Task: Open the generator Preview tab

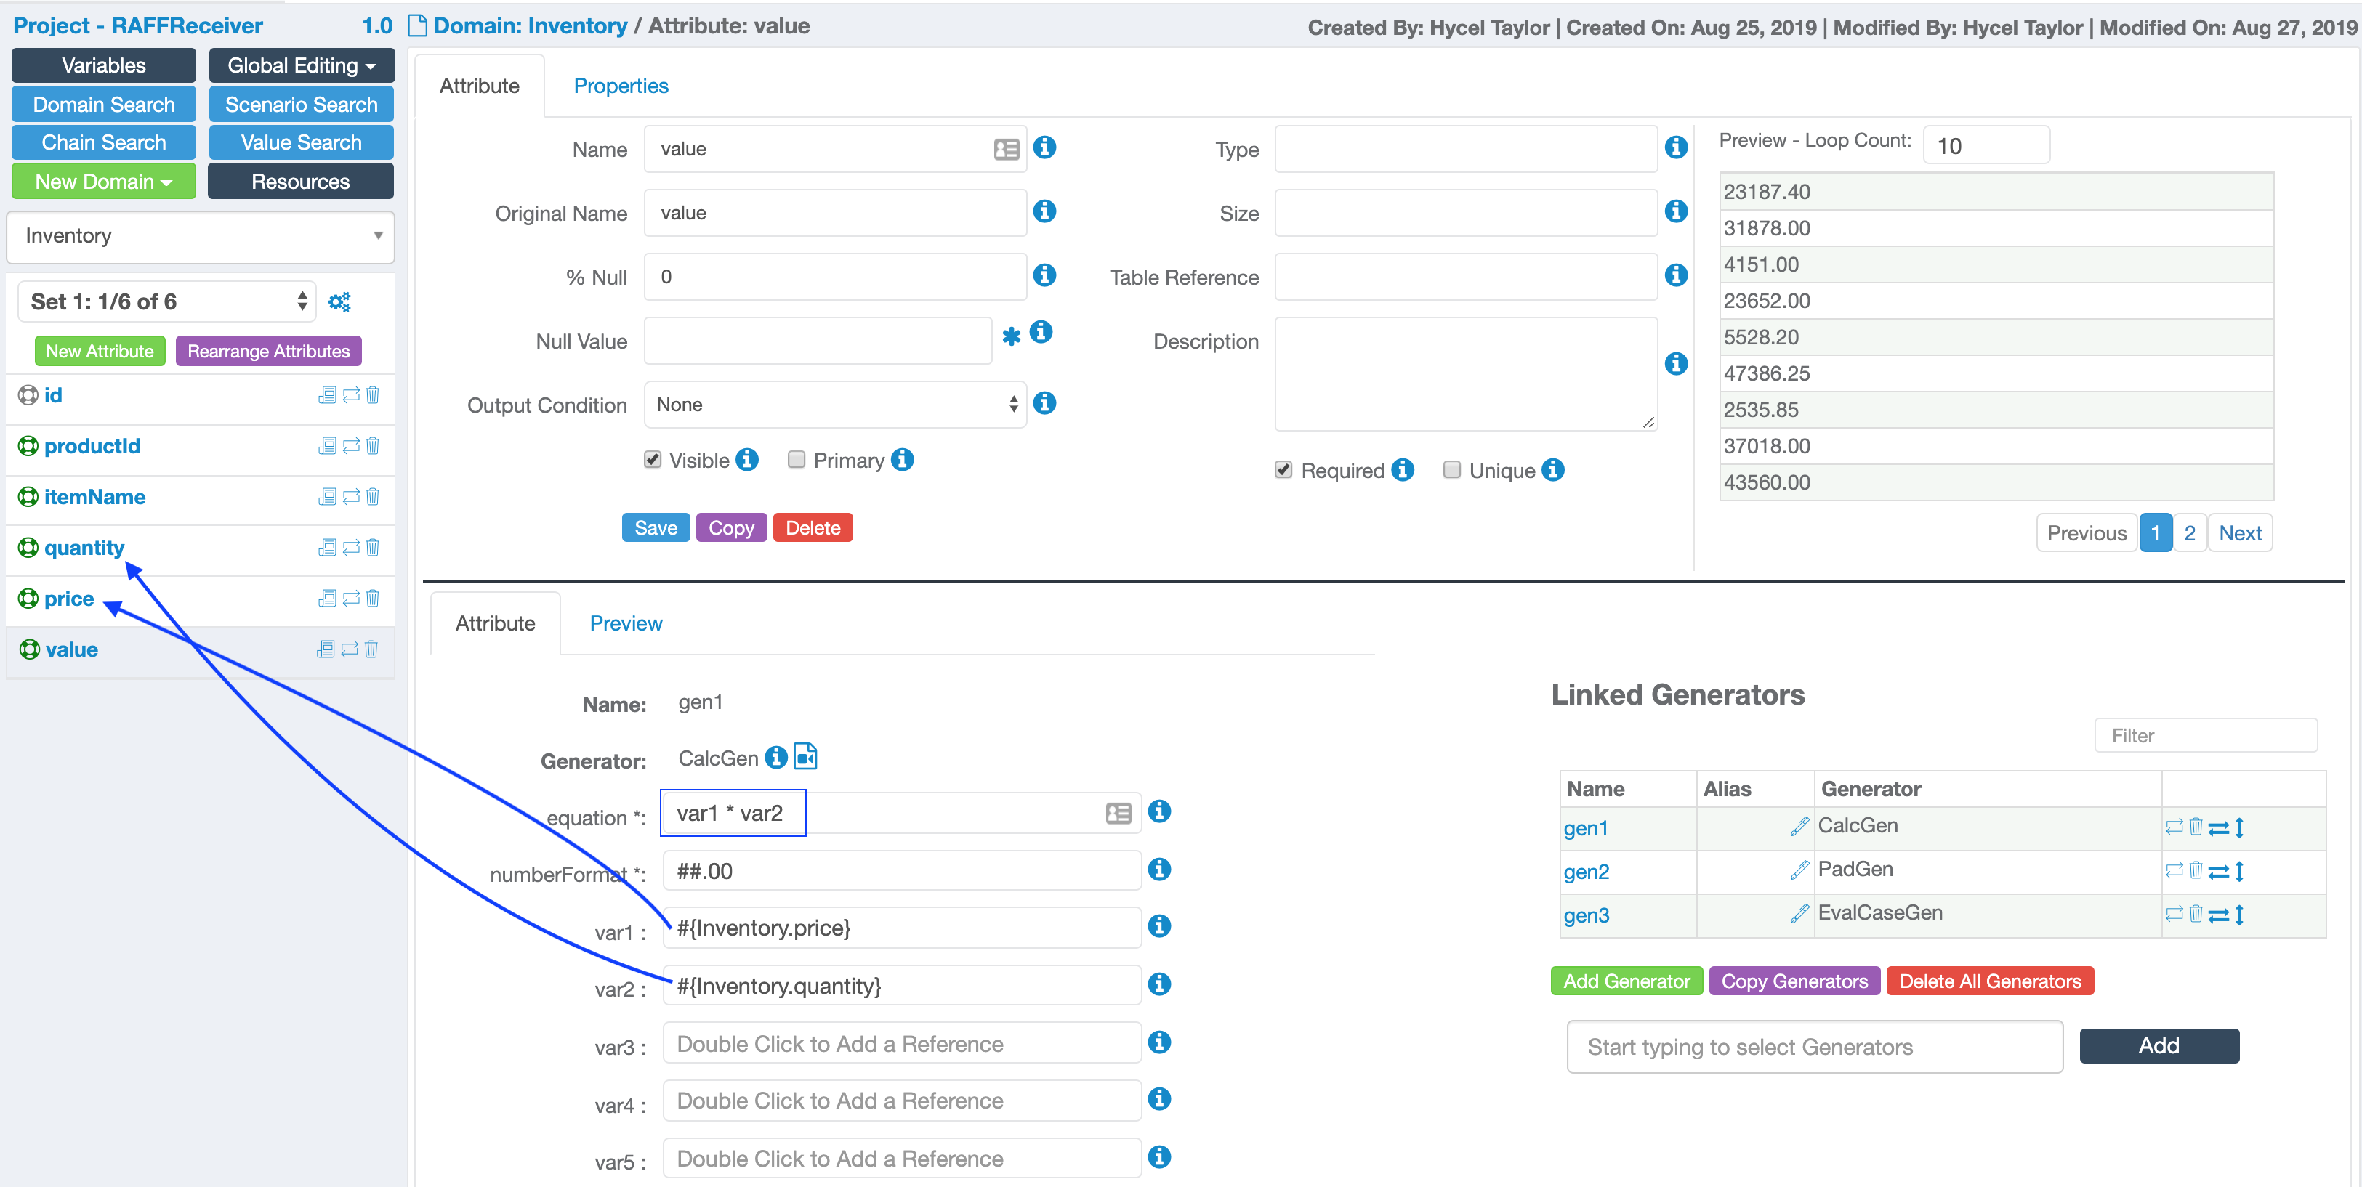Action: (x=625, y=623)
